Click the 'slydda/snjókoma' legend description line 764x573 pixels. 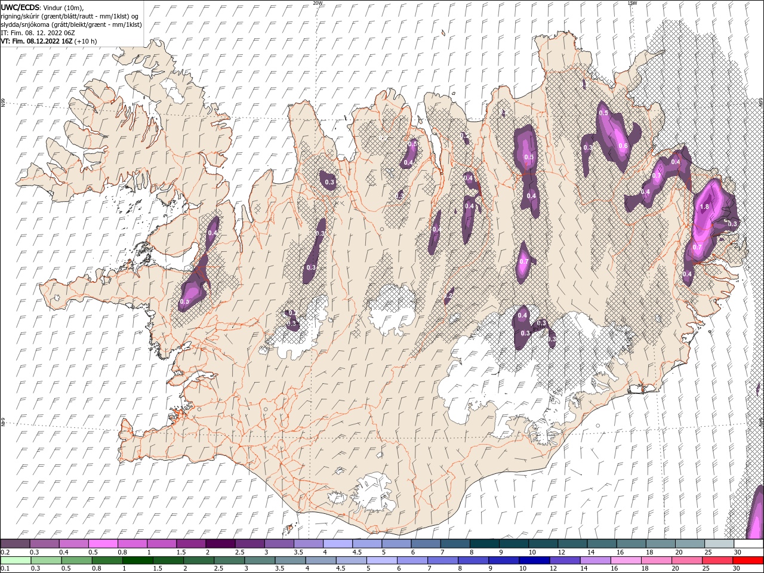tap(71, 24)
